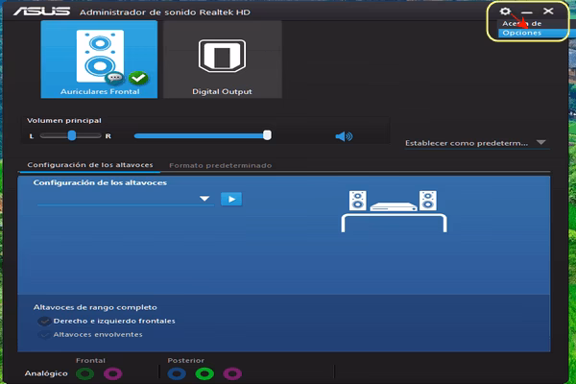Screen dimensions: 576x384
Task: Click the green default-device checkmark badge
Action: click(x=138, y=78)
